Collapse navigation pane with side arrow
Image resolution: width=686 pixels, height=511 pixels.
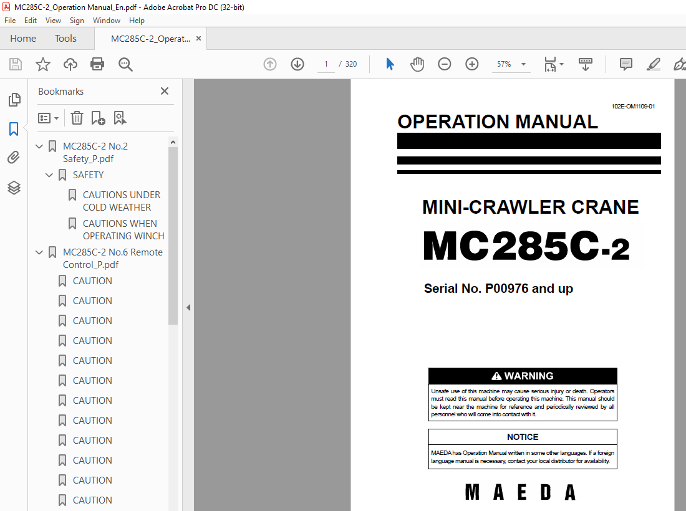(x=188, y=308)
